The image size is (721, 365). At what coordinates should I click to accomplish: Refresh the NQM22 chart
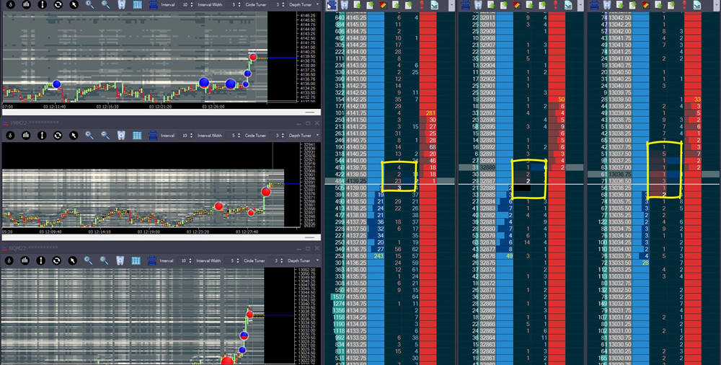(x=56, y=260)
